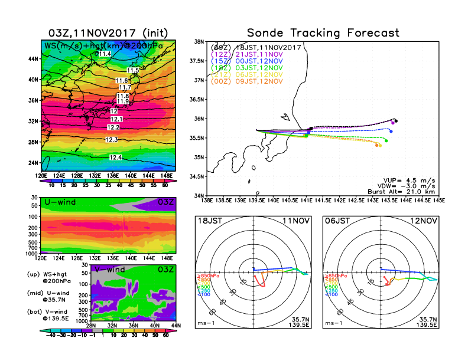Click the black square burst marker
The width and height of the screenshot is (468, 361).
[311, 129]
